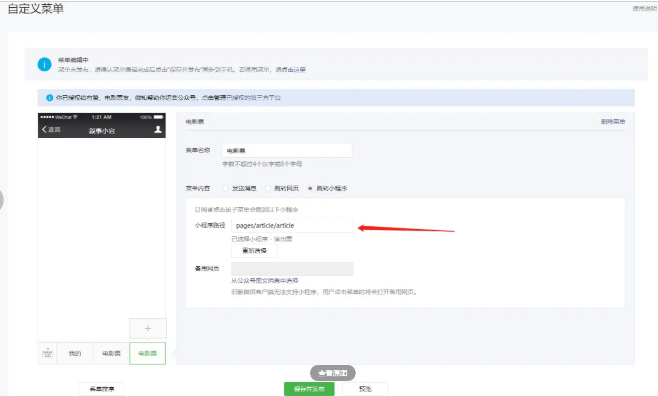Select the 跳转小程序 radio option
Screen dimensions: 658x396
[310, 188]
